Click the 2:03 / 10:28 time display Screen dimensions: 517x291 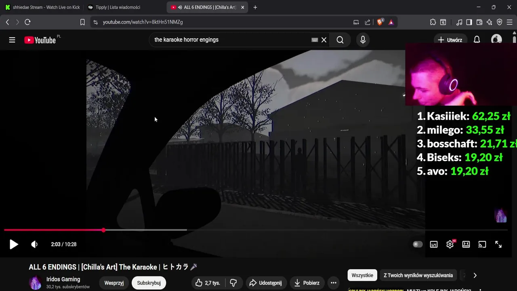tap(64, 244)
